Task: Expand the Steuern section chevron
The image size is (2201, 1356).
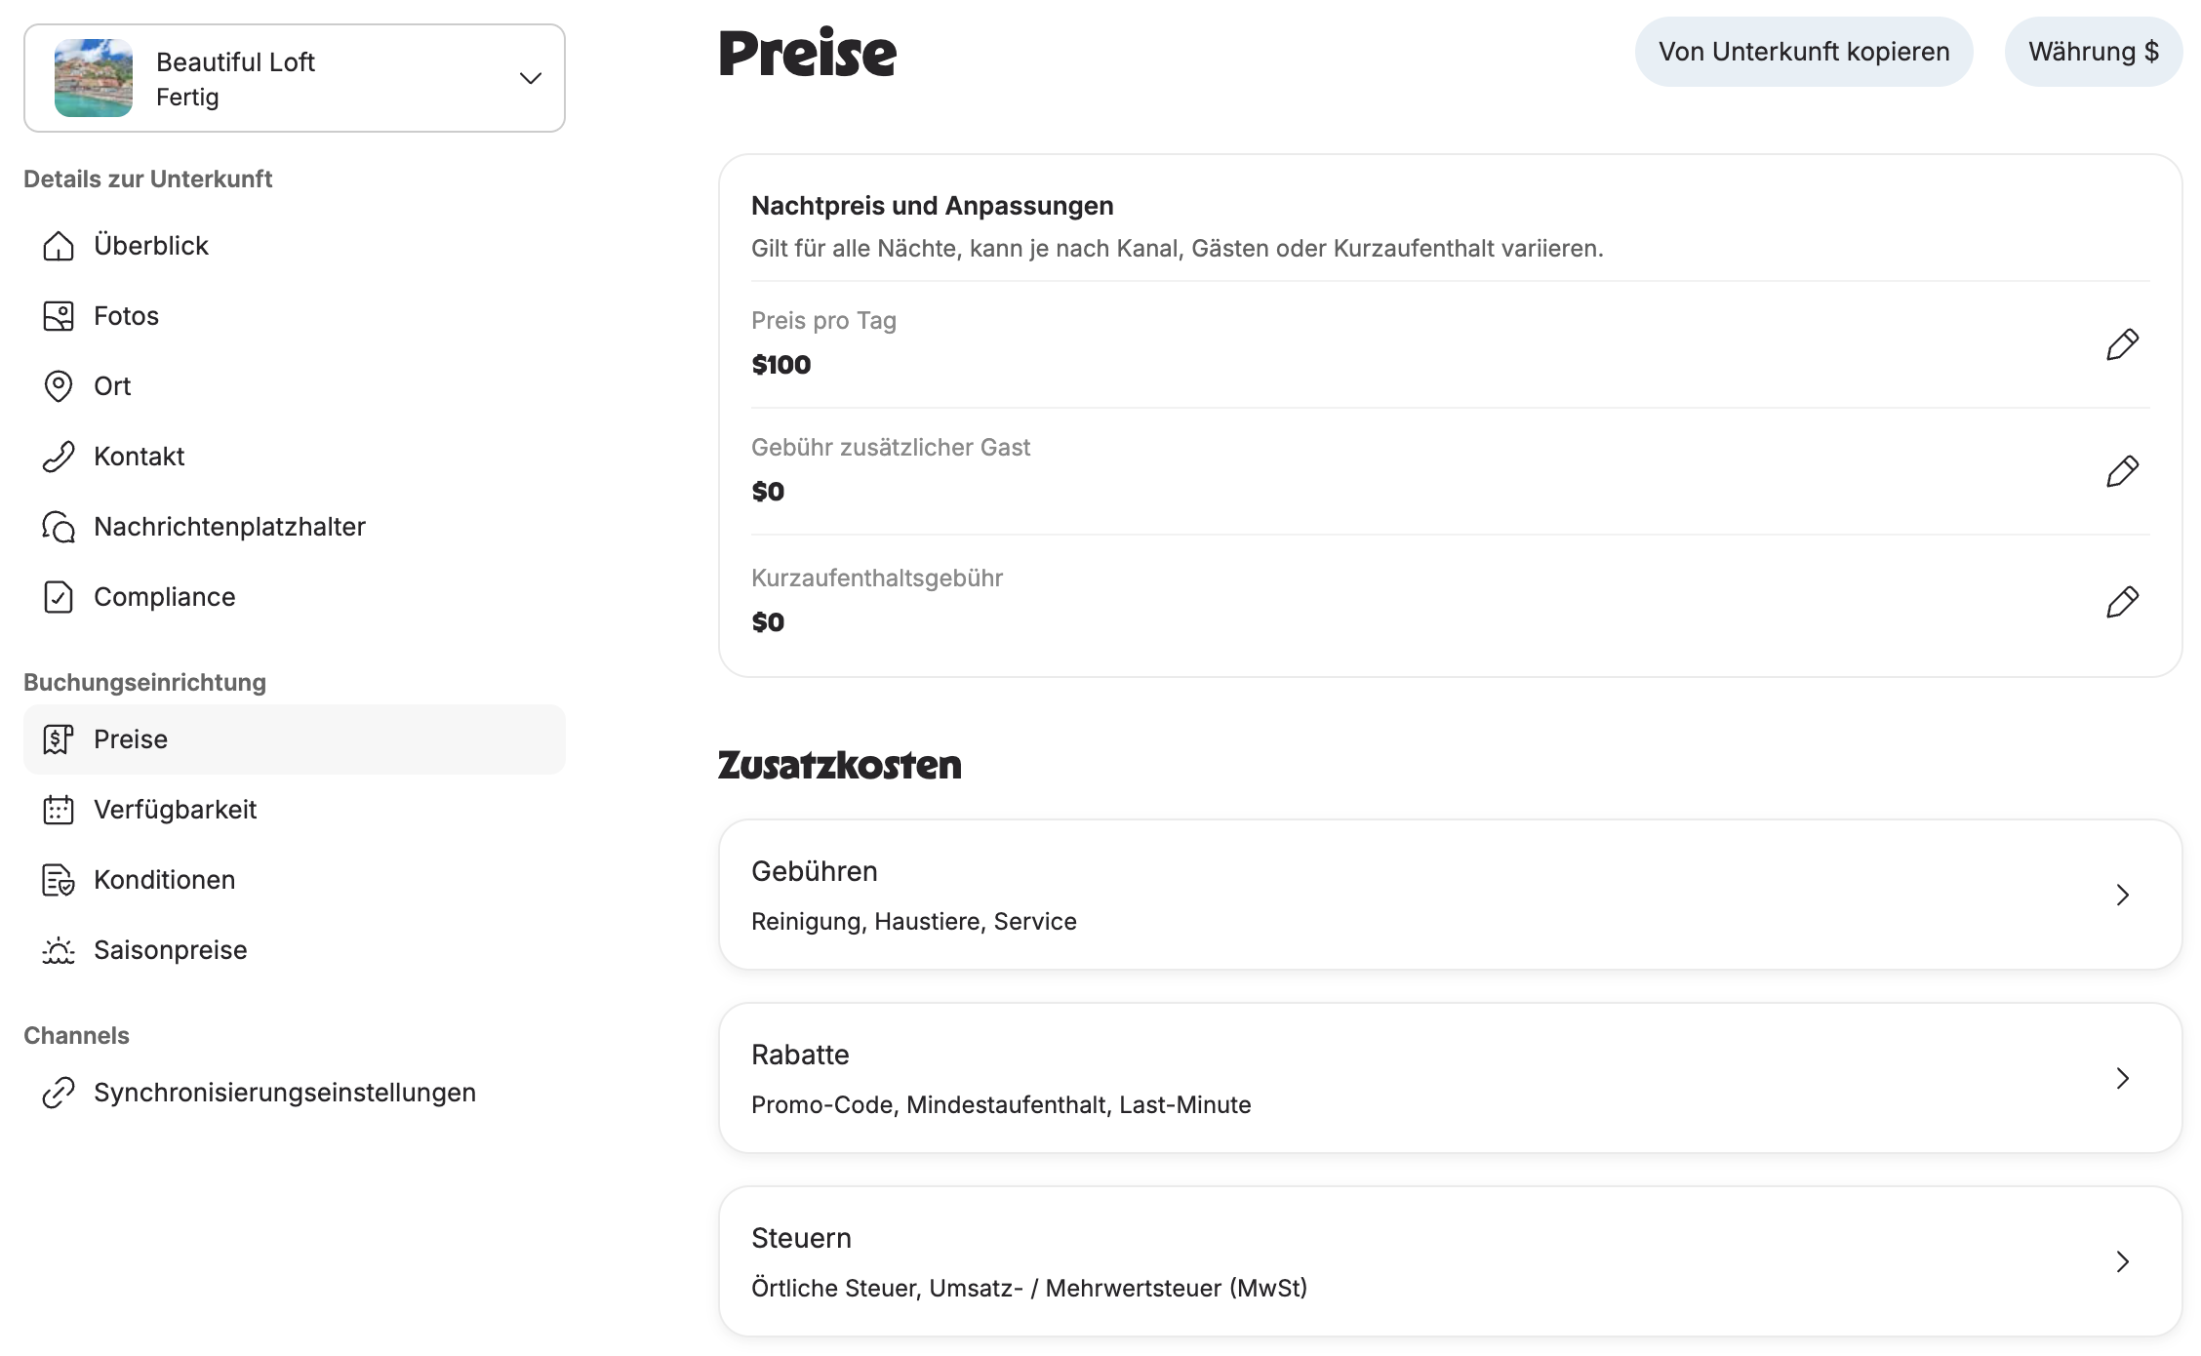Action: pos(2122,1261)
